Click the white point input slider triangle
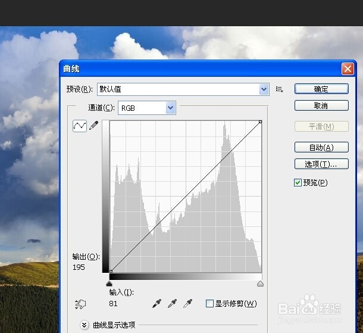 coord(260,284)
